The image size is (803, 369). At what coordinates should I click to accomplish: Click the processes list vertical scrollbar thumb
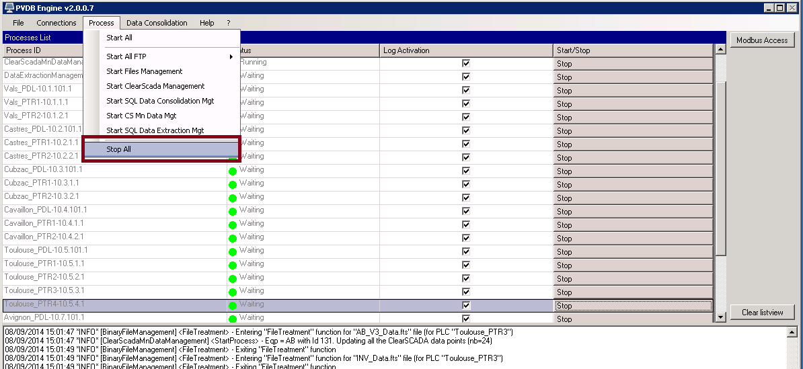[x=720, y=168]
